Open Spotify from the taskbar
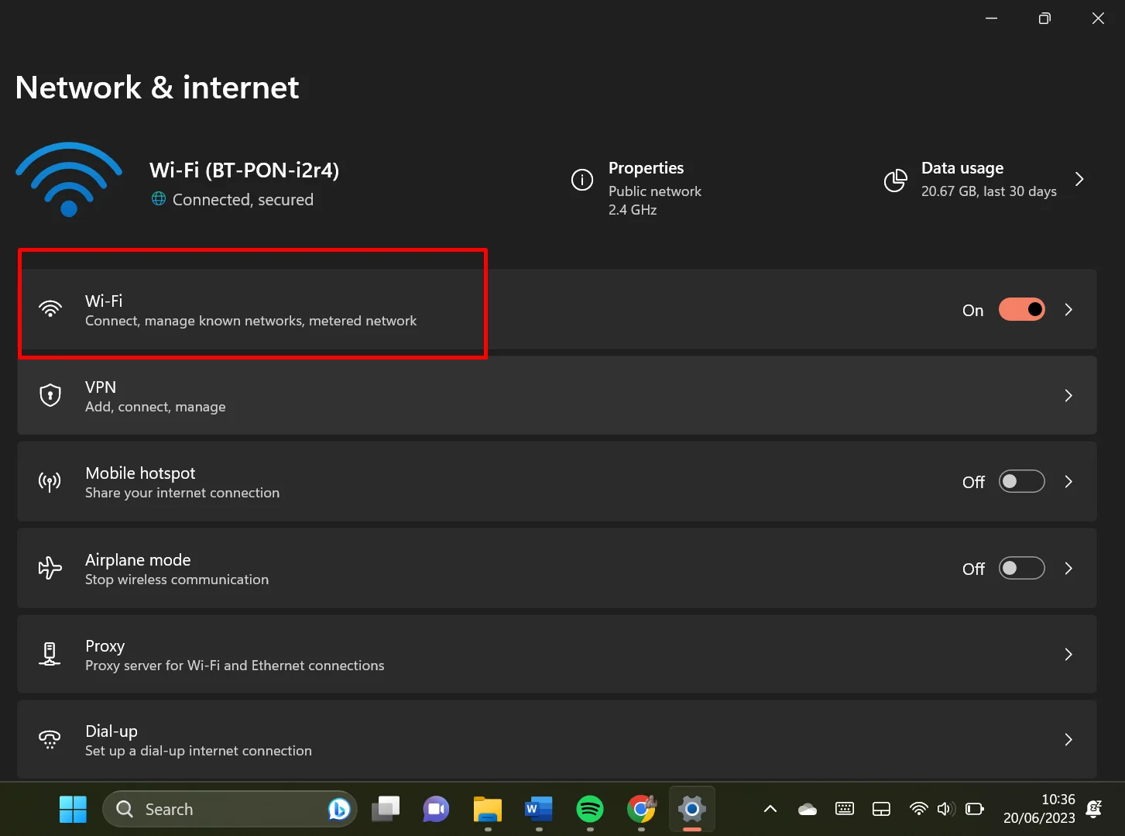The height and width of the screenshot is (836, 1125). 590,809
